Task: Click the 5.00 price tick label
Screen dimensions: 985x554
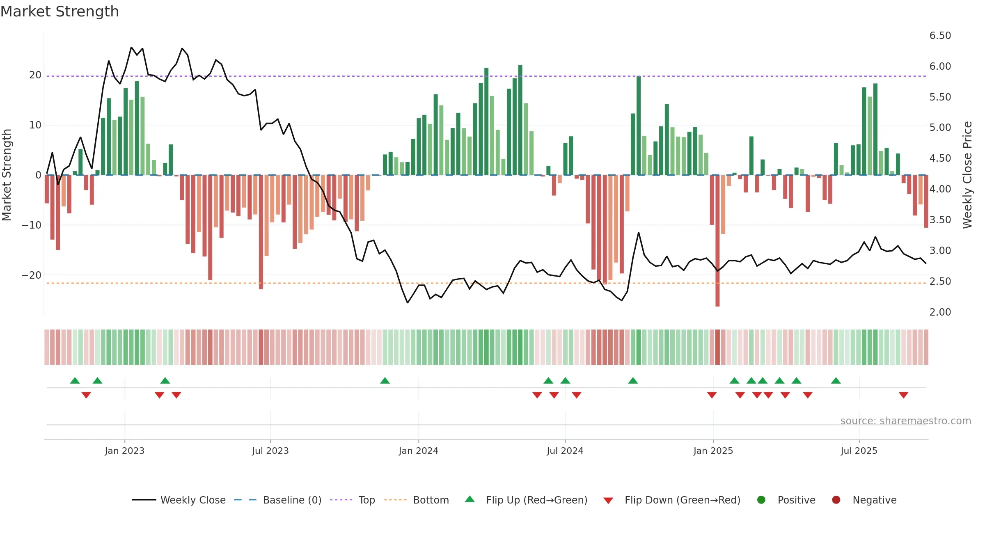Action: coord(940,127)
